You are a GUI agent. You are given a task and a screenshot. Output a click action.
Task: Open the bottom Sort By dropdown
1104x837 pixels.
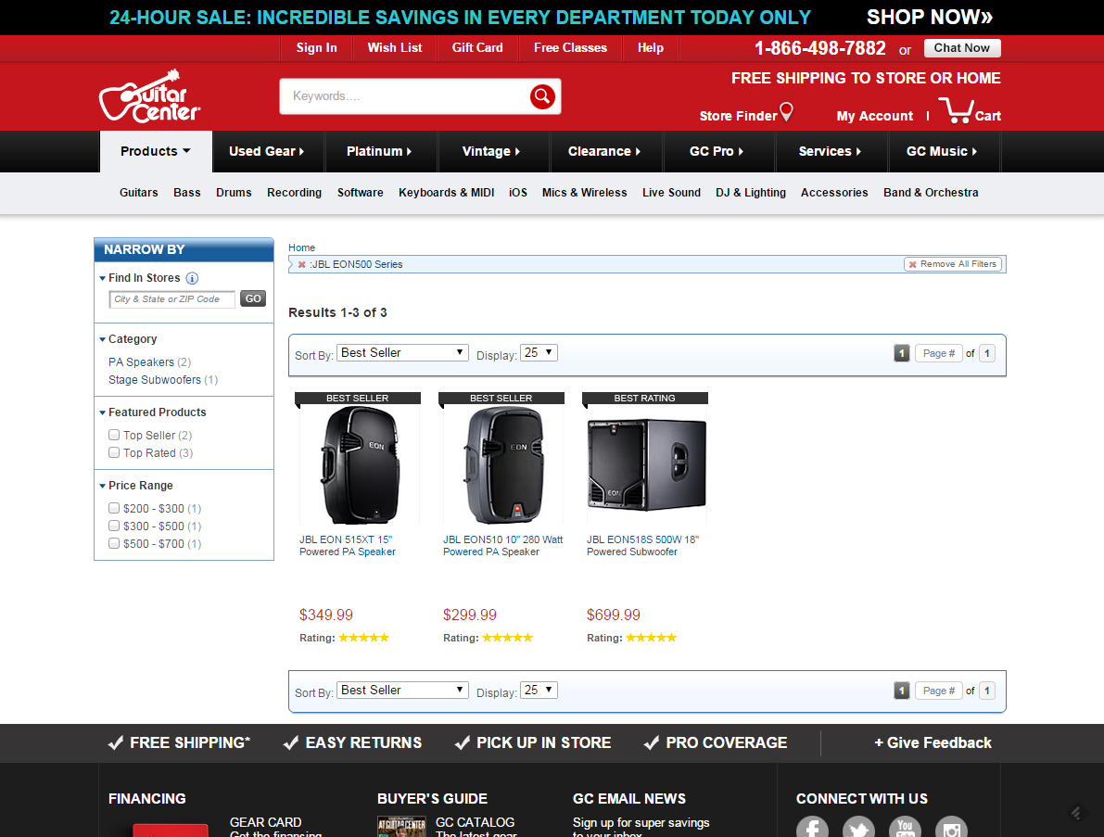pos(402,690)
